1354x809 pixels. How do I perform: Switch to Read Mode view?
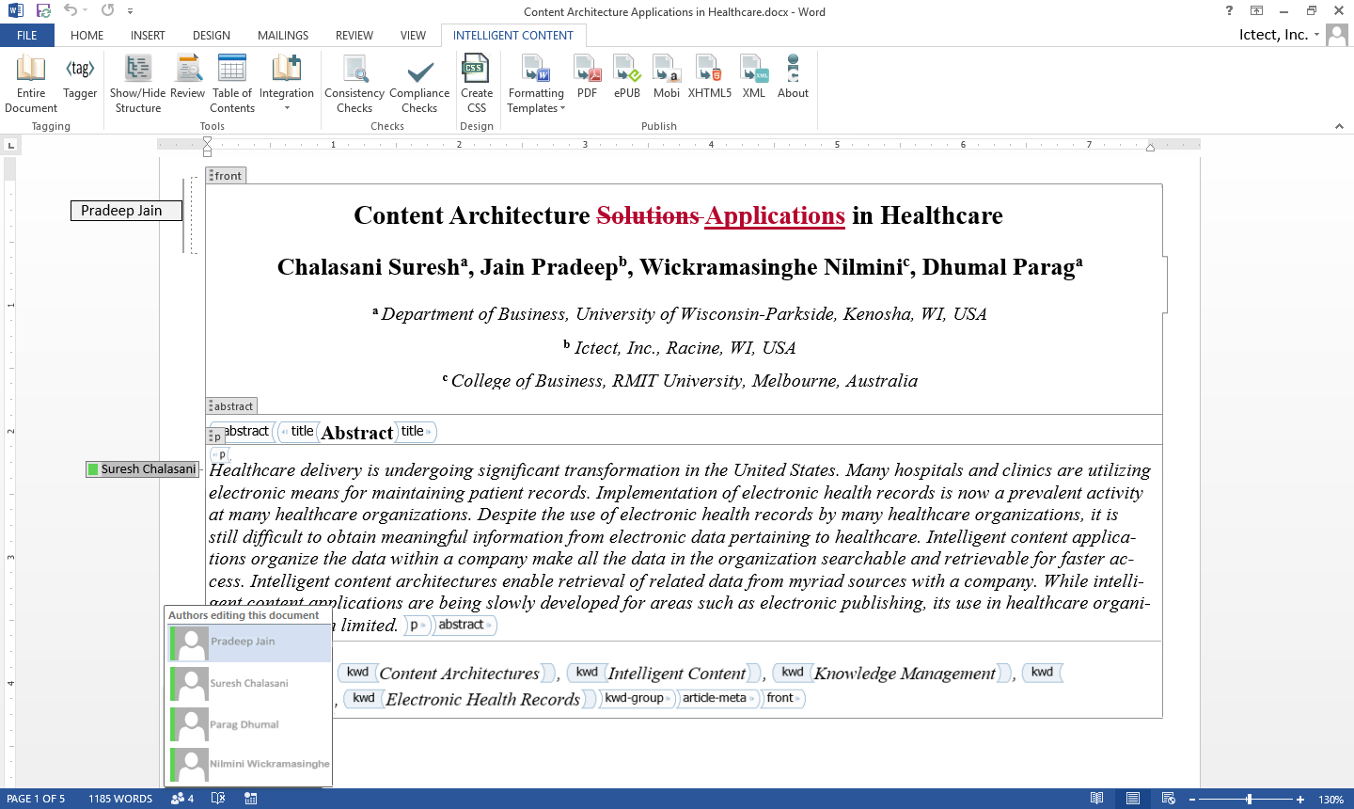click(x=1096, y=799)
